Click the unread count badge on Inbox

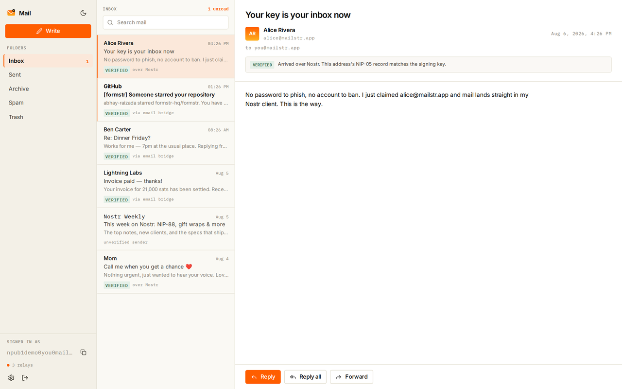click(87, 61)
